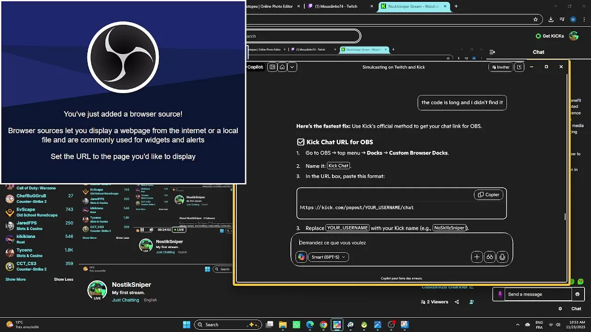Click the Copilot pop-out compact view icon
This screenshot has height=332, width=591.
click(x=519, y=67)
